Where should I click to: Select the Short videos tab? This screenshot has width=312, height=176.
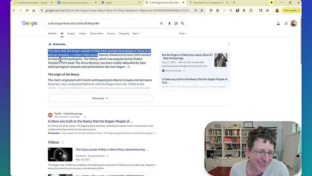(x=96, y=33)
